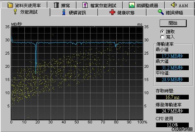Click the 存取時間 field showing 16.7 ms

pyautogui.click(x=172, y=97)
